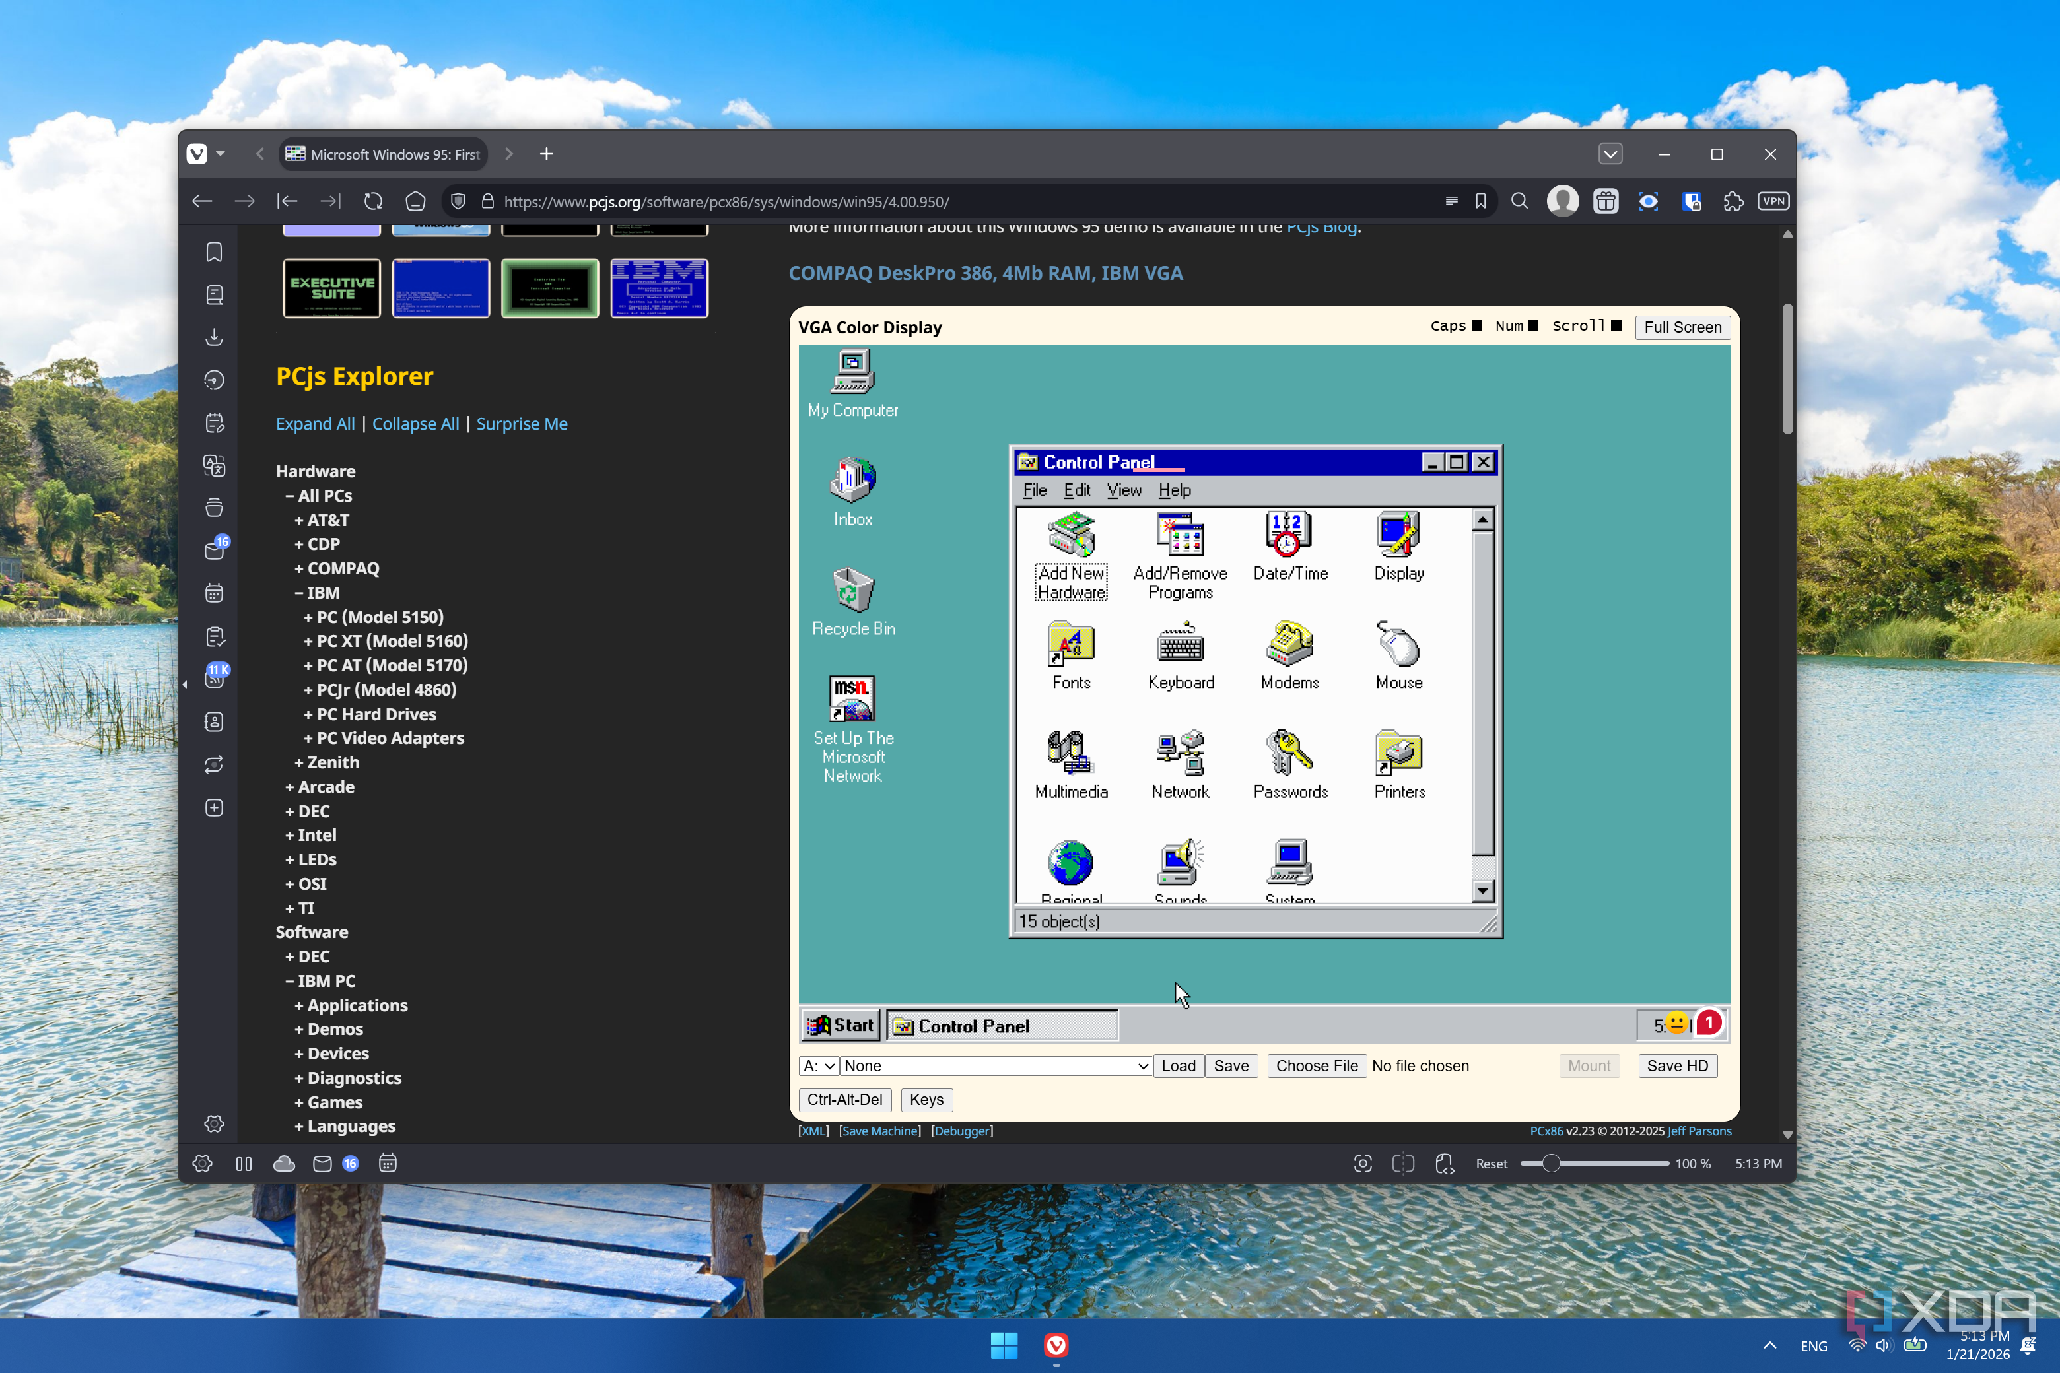The width and height of the screenshot is (2060, 1373).
Task: Open the Multimedia icon
Action: (x=1070, y=765)
